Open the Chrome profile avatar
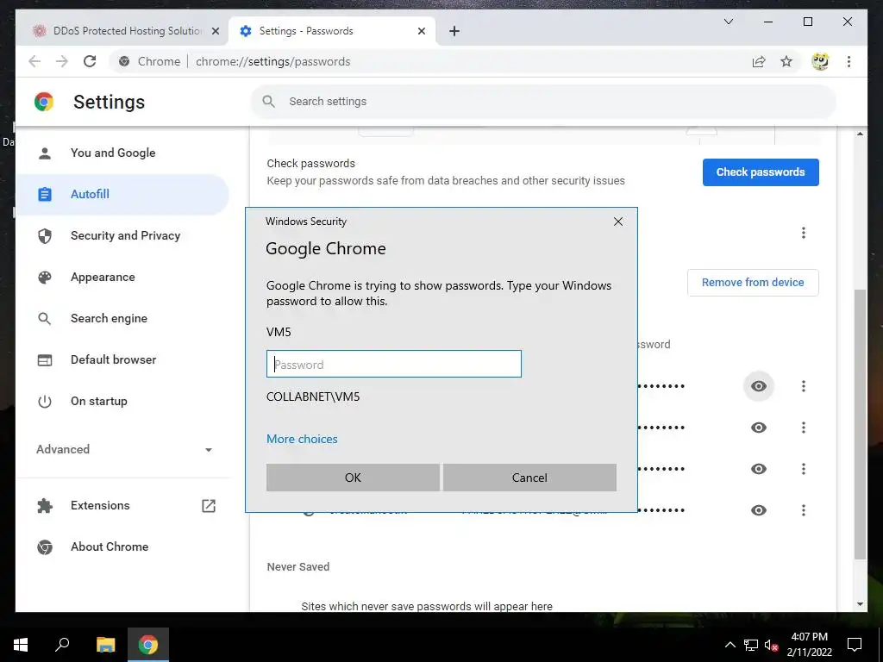883x662 pixels. [x=820, y=61]
